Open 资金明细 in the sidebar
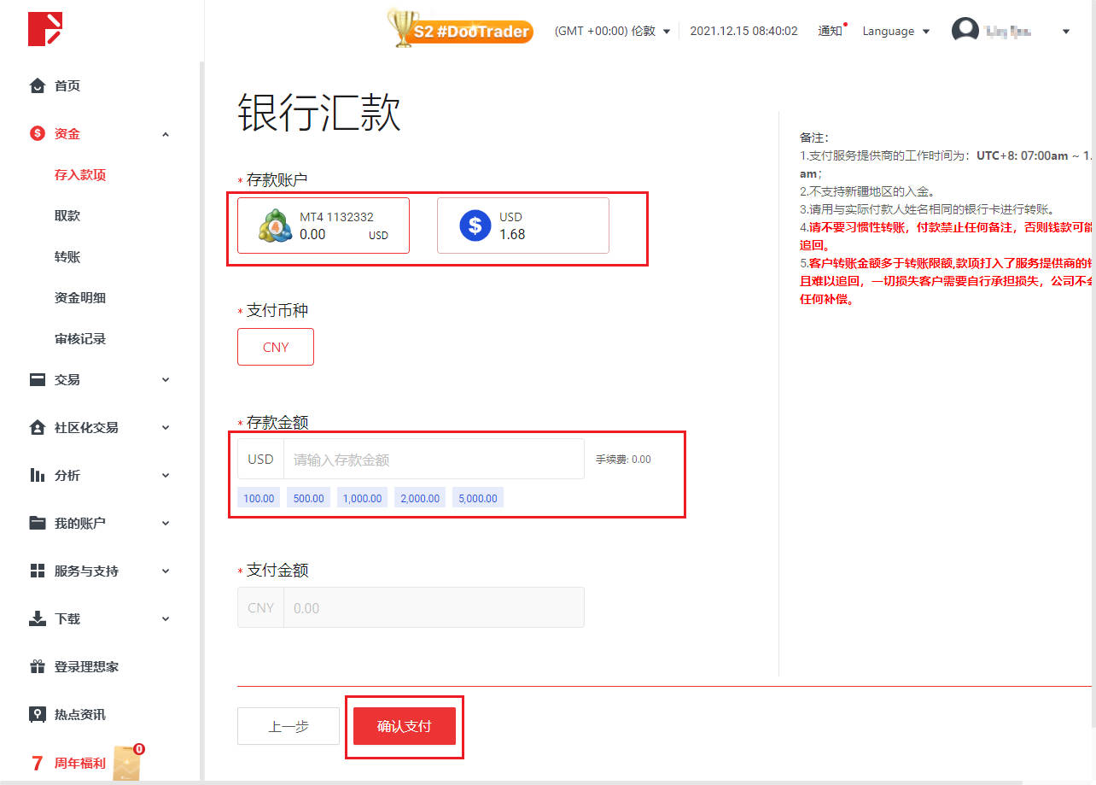The image size is (1096, 785). (x=80, y=297)
